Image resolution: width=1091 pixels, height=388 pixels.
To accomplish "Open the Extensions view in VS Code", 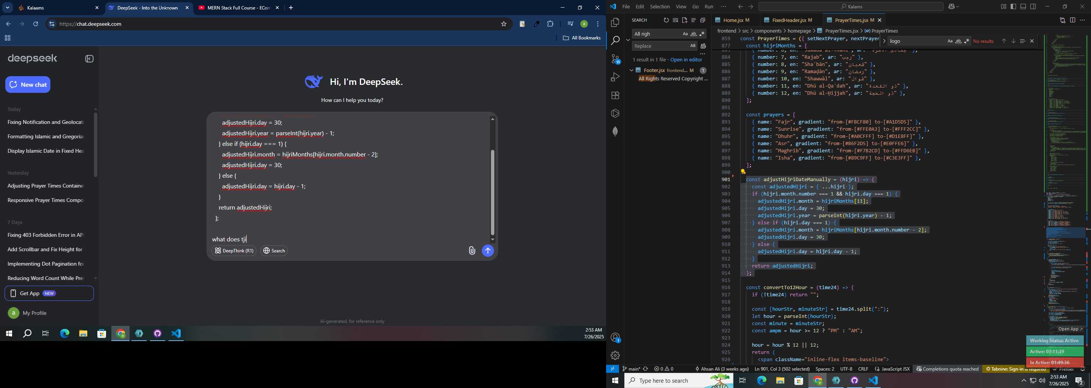I will pyautogui.click(x=615, y=95).
